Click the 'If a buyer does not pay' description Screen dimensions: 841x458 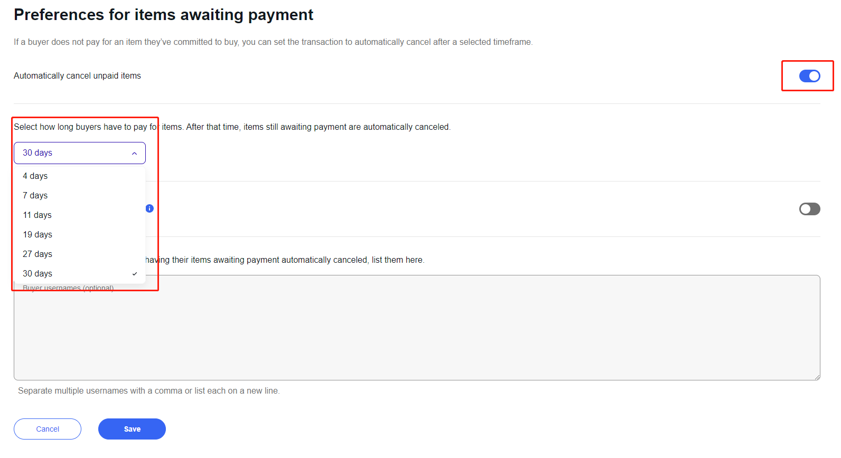pyautogui.click(x=273, y=42)
